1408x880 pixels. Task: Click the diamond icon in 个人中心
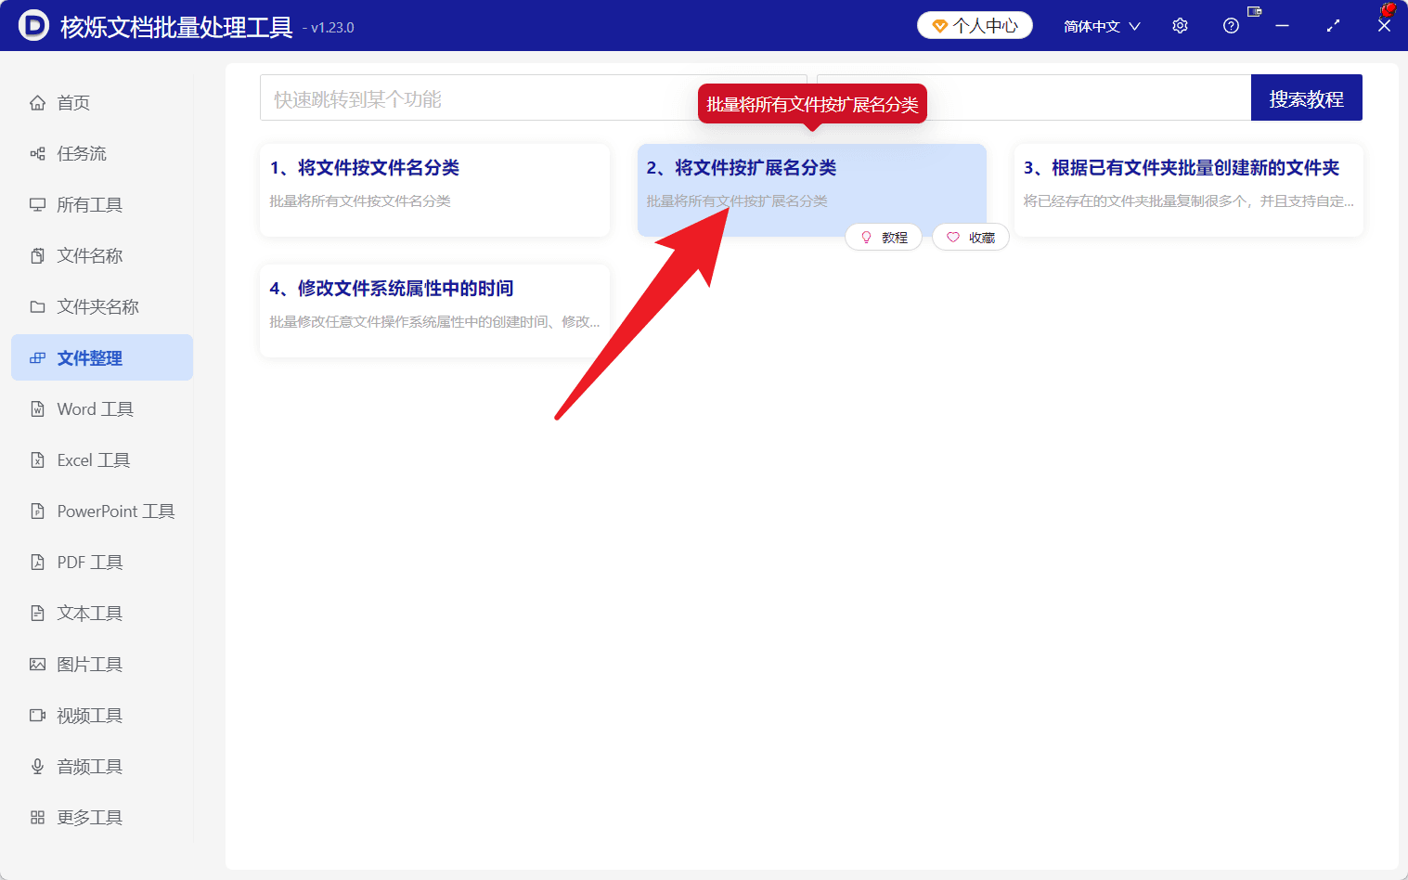[939, 26]
